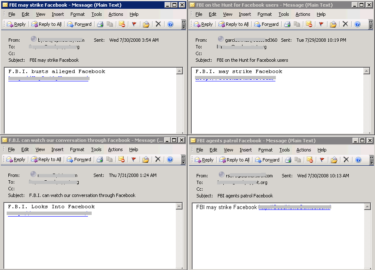Click Print icon in 'FBI may strike Facebook' window
Image resolution: width=375 pixels, height=270 pixels.
tap(100, 24)
